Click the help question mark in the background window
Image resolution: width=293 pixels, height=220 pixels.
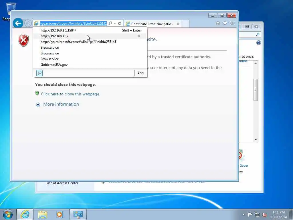tap(259, 43)
